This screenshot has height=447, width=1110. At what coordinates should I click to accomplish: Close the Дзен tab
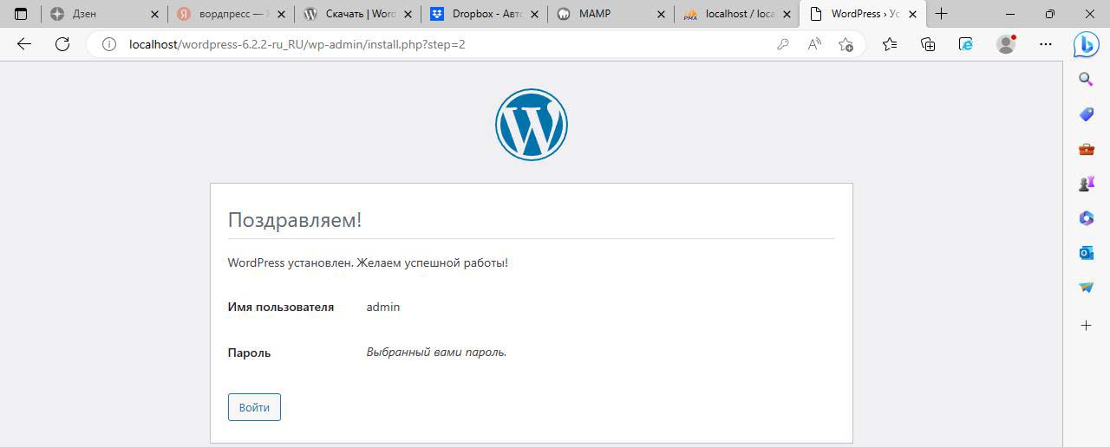(154, 15)
